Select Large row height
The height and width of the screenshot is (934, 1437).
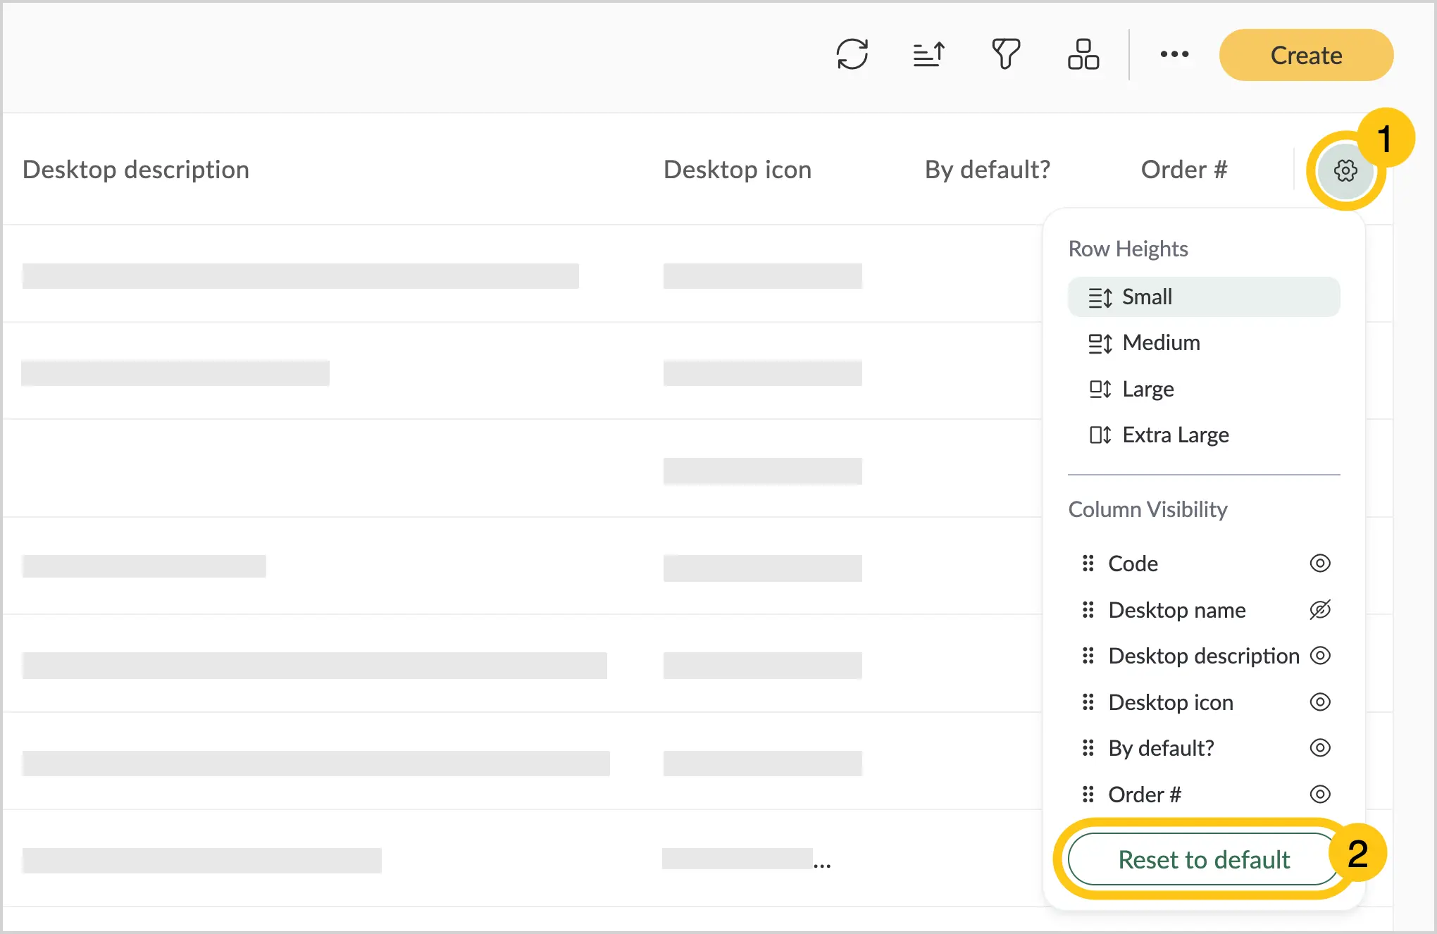point(1204,389)
